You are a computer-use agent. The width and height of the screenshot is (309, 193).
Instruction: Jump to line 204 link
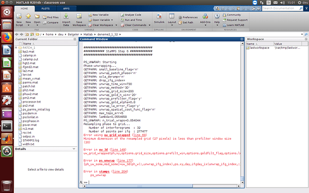120,172
